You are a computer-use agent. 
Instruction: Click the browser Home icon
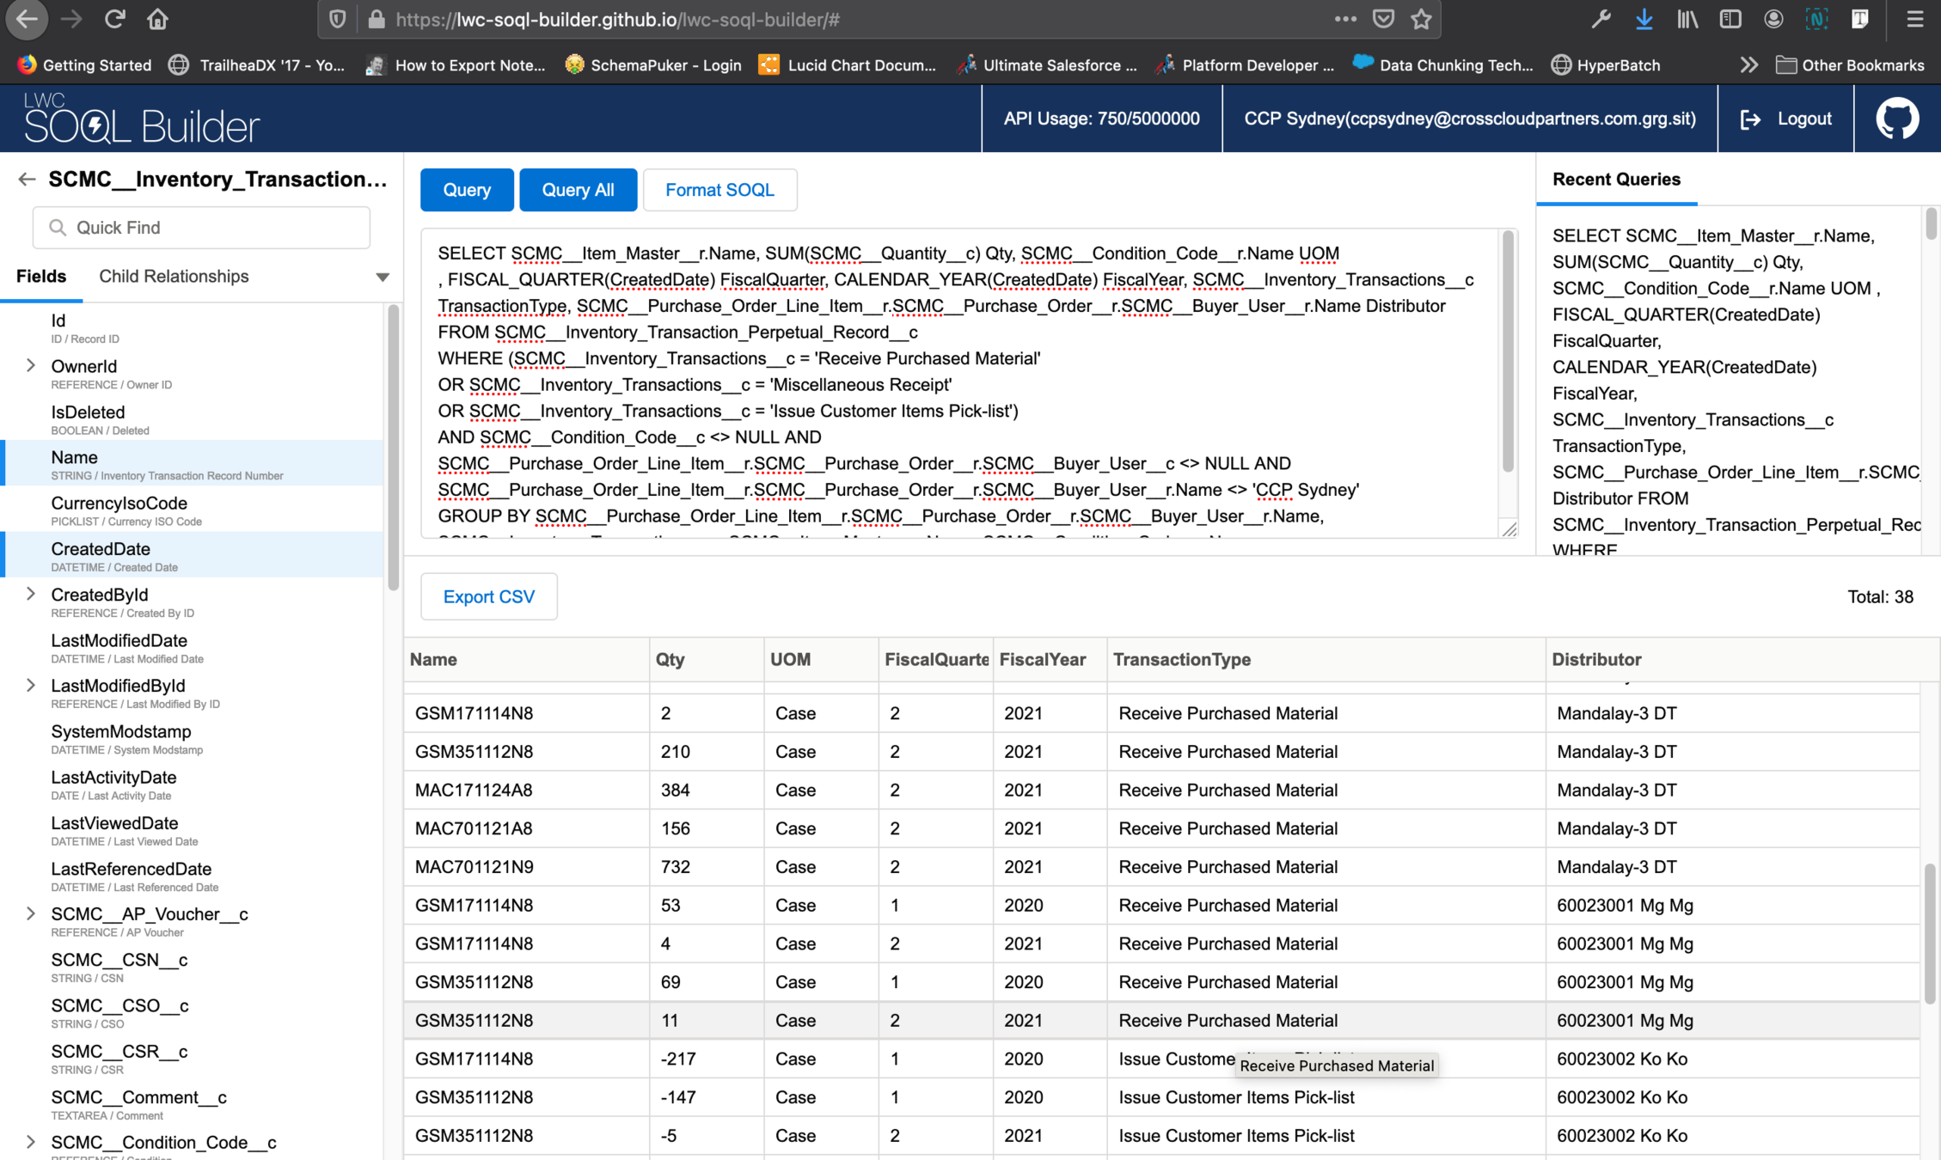pos(157,19)
